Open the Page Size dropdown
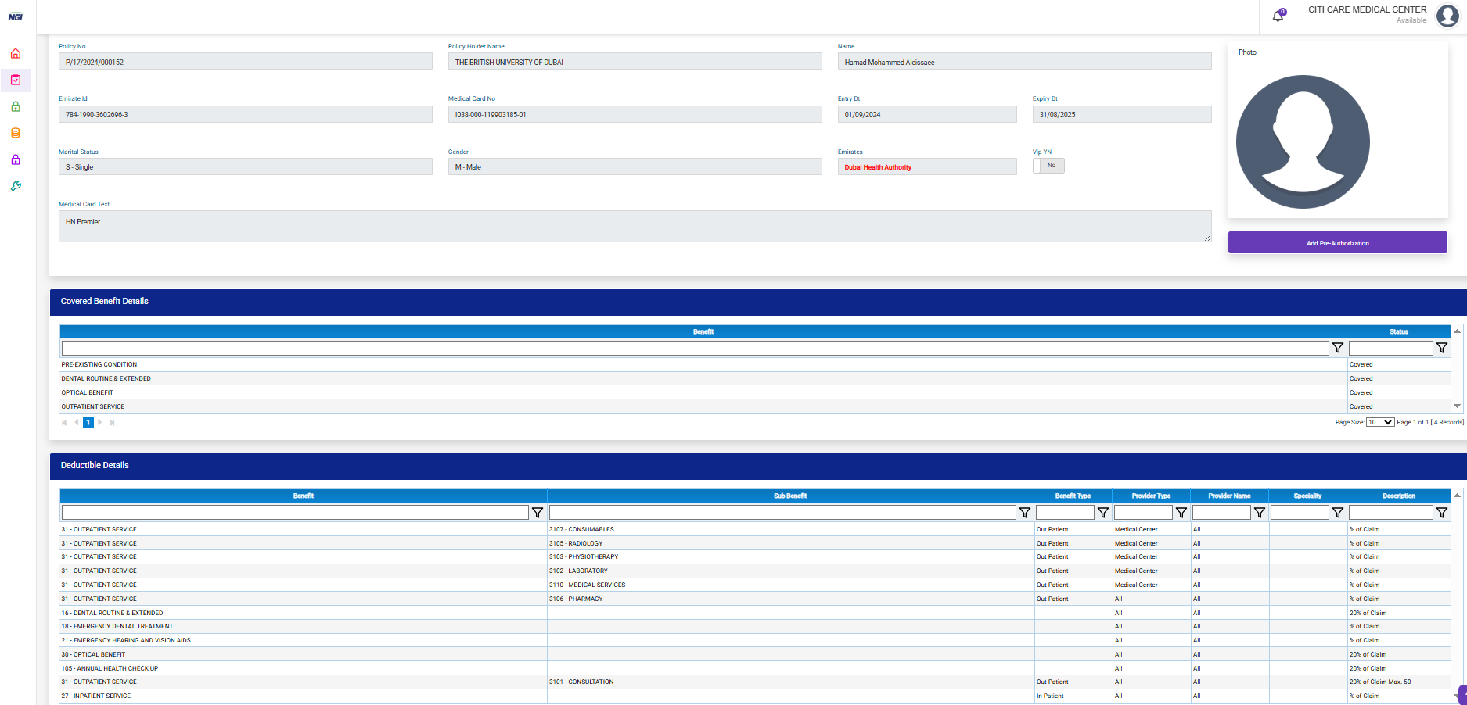The height and width of the screenshot is (705, 1467). 1379,422
